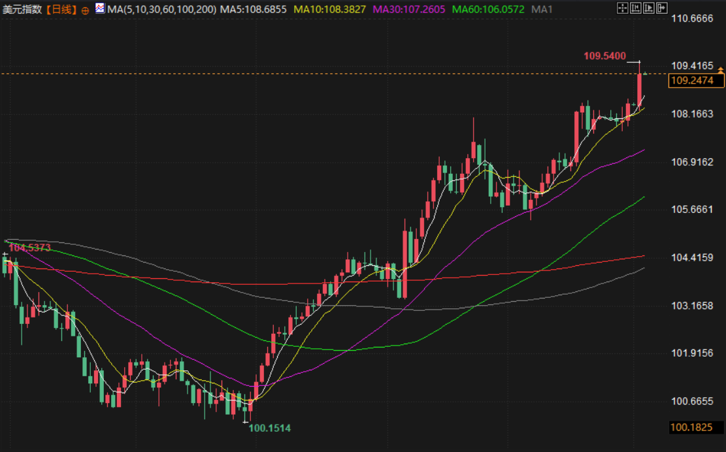Click the 100.1825 price box at bottom right
Image resolution: width=726 pixels, height=452 pixels.
click(x=697, y=427)
